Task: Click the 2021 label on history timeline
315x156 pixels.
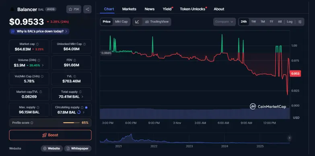Action: tap(118, 146)
